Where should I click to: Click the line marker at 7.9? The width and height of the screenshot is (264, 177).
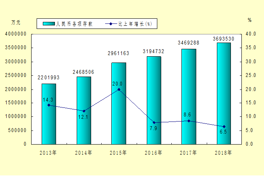point(154,123)
